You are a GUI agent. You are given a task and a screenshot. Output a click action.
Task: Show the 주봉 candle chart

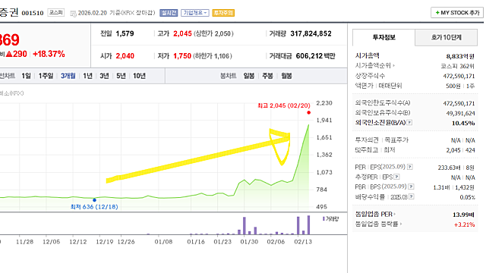pyautogui.click(x=267, y=76)
